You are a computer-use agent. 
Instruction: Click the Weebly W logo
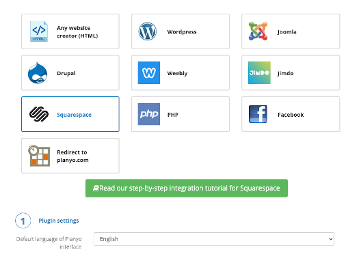(149, 72)
